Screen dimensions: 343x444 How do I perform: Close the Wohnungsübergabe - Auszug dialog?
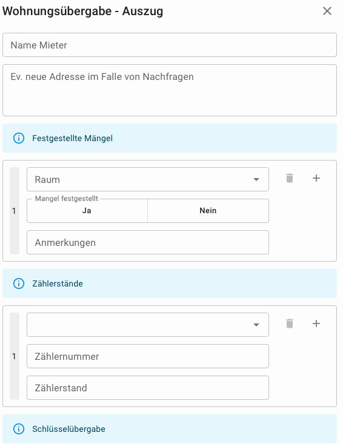coord(327,12)
